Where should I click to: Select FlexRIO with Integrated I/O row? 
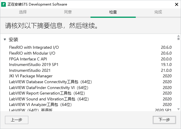(x=90, y=47)
